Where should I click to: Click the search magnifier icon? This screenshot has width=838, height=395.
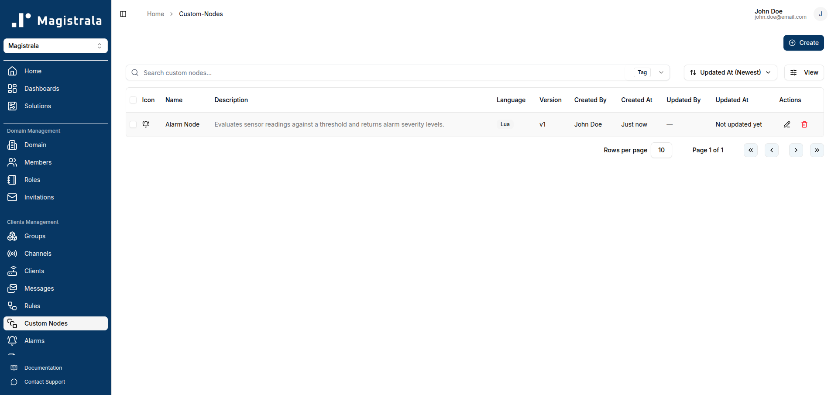pos(135,72)
